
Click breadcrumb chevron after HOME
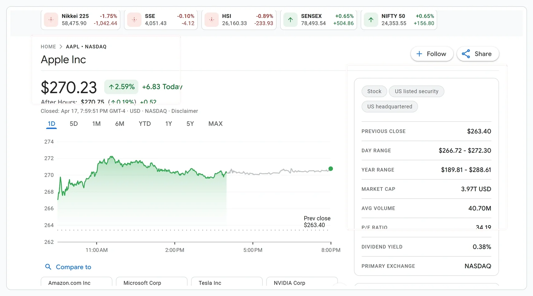click(61, 47)
